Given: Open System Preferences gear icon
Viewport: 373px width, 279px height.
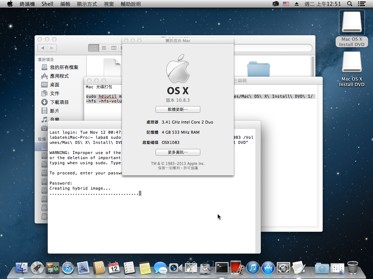Looking at the screenshot, I should point(283,268).
